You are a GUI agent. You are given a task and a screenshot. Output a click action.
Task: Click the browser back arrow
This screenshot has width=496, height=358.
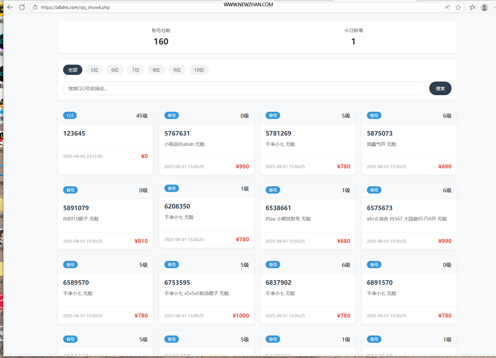pos(10,7)
